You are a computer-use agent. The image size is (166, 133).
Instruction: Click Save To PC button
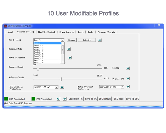tap(91, 99)
